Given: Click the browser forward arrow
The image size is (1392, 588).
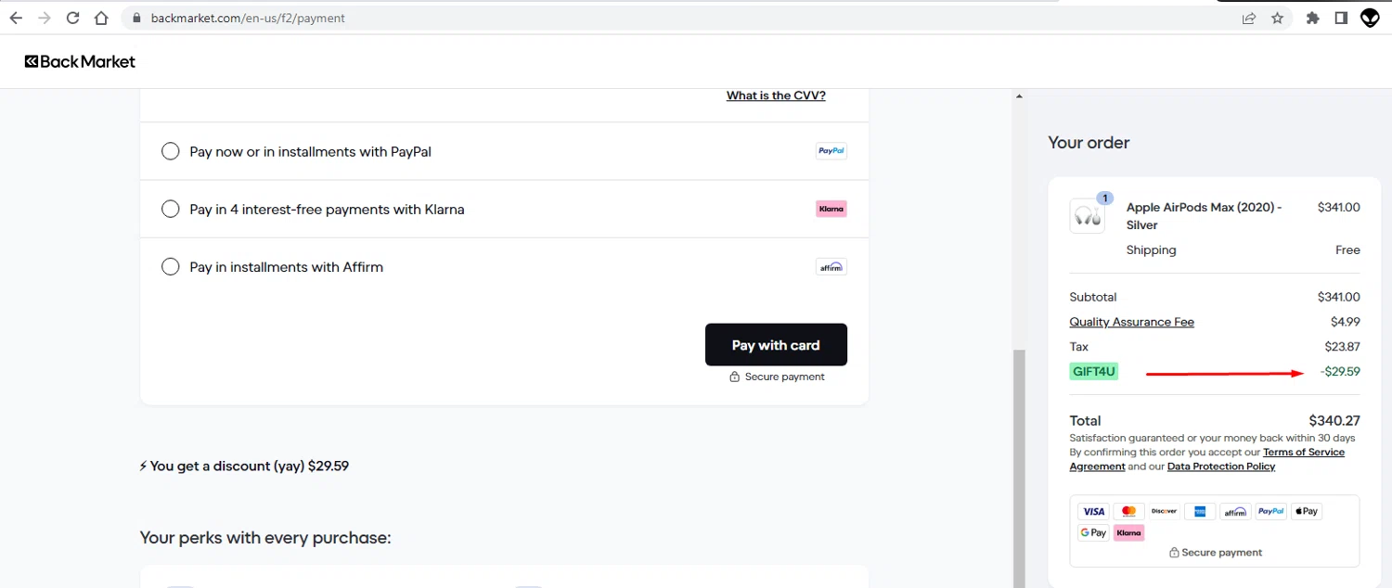Looking at the screenshot, I should (44, 18).
